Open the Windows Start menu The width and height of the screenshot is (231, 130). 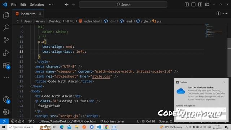pyautogui.click(x=4, y=127)
